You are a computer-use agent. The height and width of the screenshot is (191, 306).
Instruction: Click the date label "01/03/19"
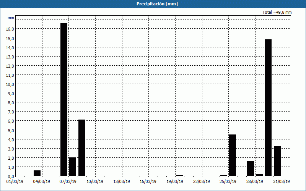15,182
